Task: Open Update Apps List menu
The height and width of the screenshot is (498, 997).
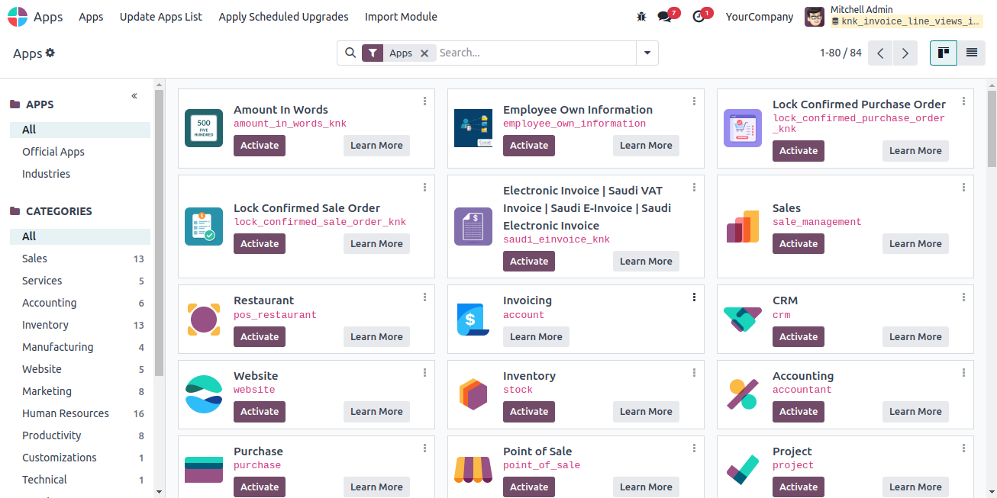Action: (x=161, y=17)
